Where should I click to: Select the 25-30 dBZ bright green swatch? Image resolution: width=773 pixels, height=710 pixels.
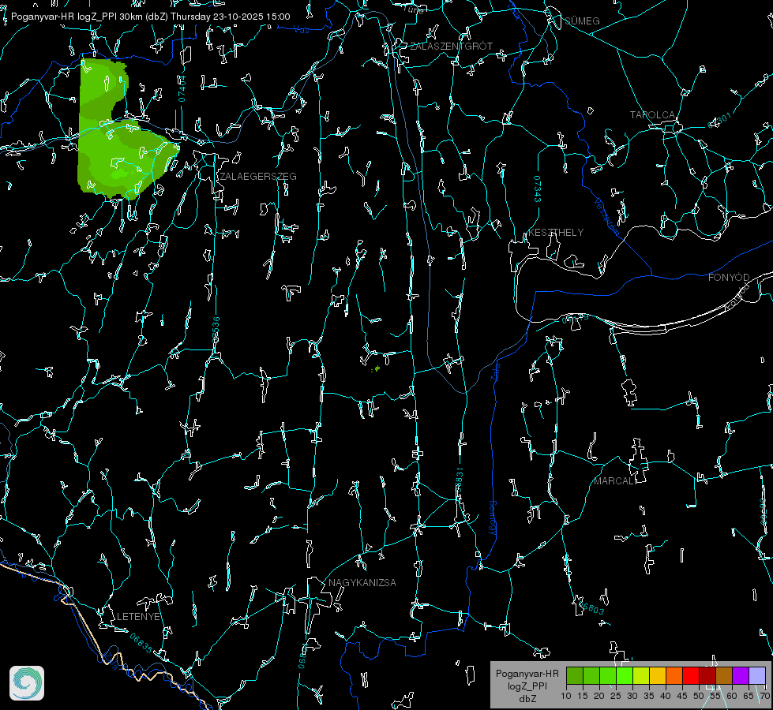tap(625, 675)
